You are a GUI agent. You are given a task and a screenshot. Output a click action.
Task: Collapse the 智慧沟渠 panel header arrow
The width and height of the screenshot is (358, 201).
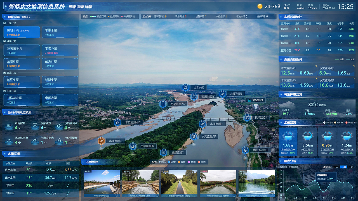5,17
